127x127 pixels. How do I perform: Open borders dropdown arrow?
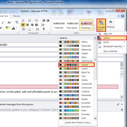[x=32, y=29]
